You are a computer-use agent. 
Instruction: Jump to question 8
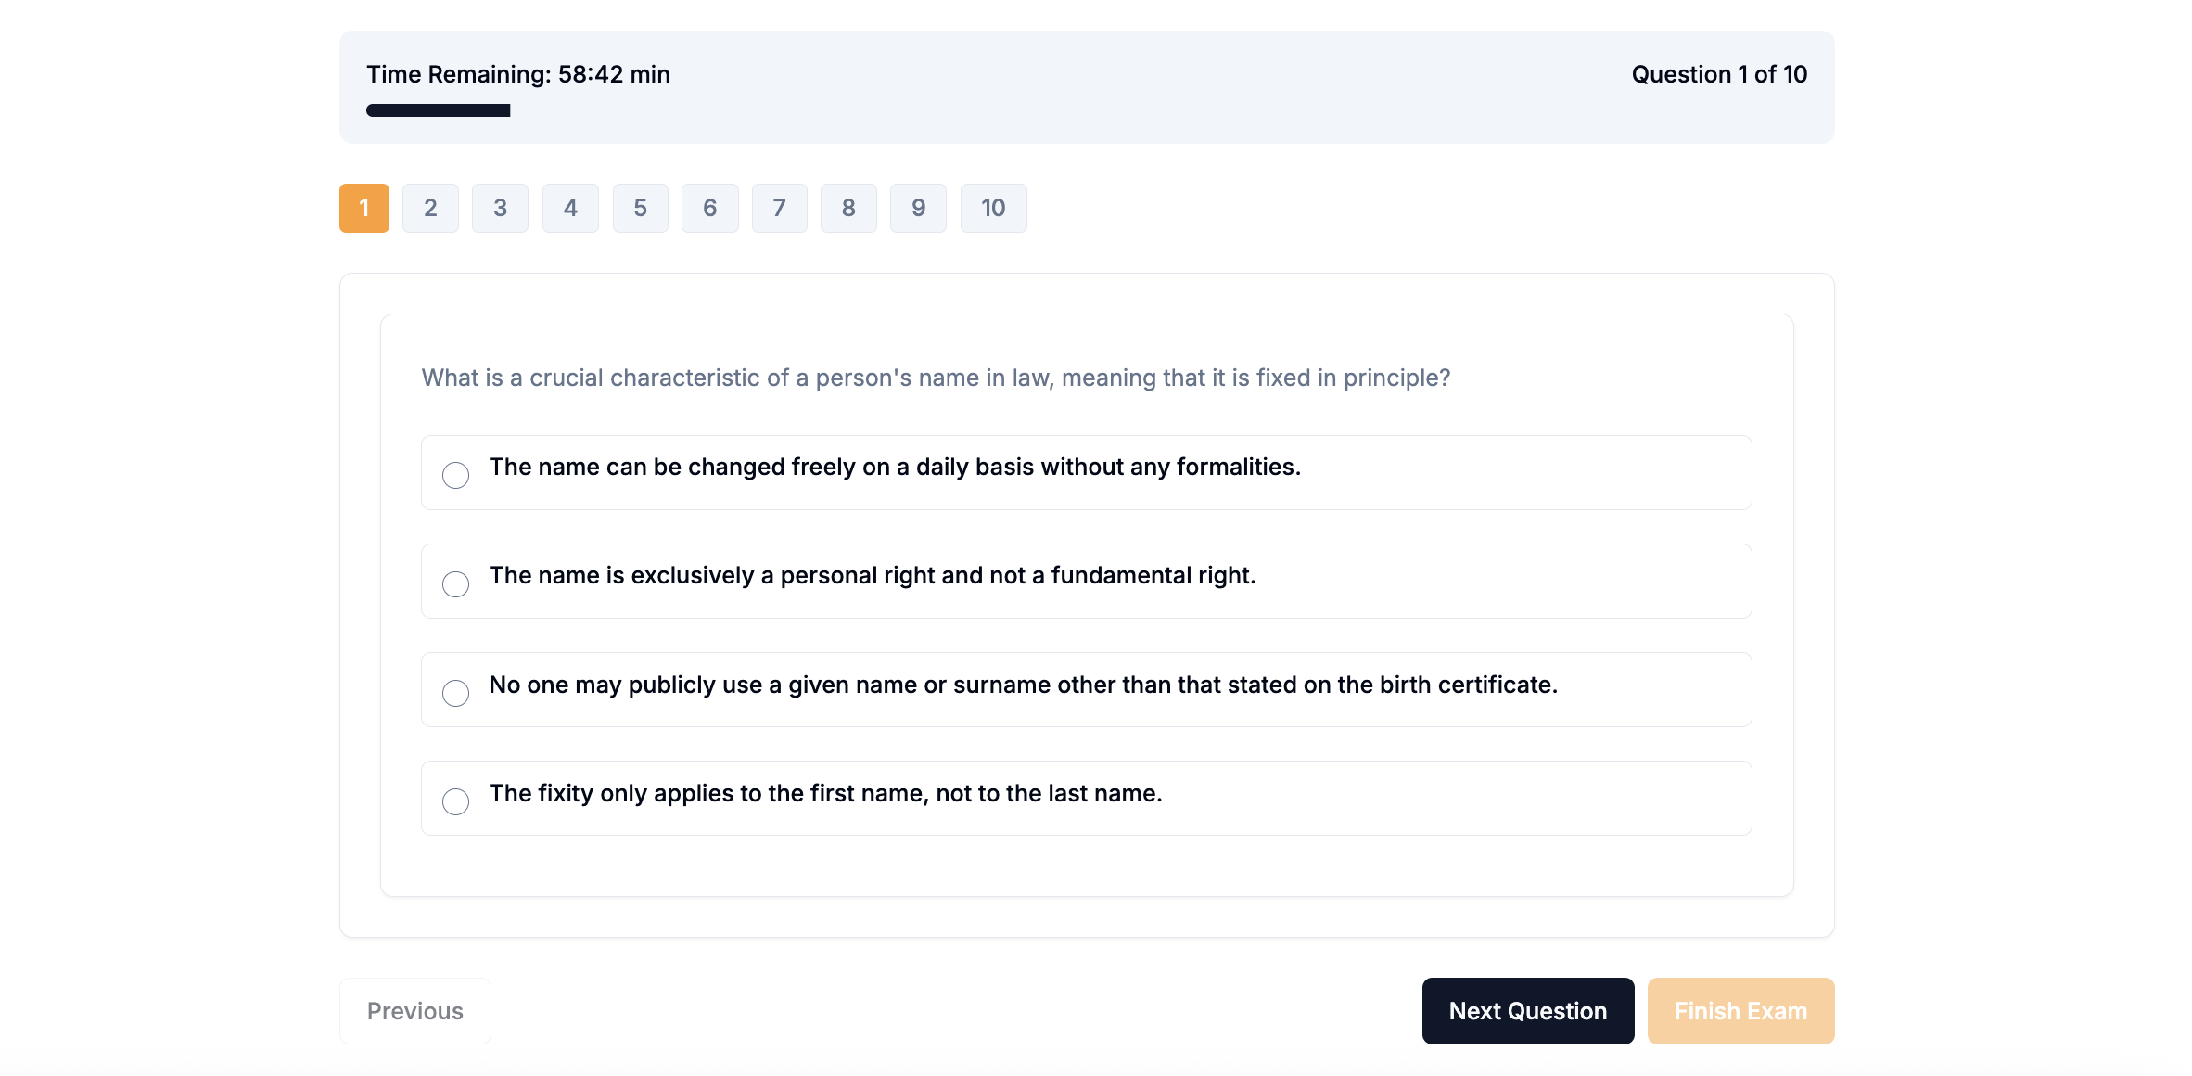tap(848, 208)
